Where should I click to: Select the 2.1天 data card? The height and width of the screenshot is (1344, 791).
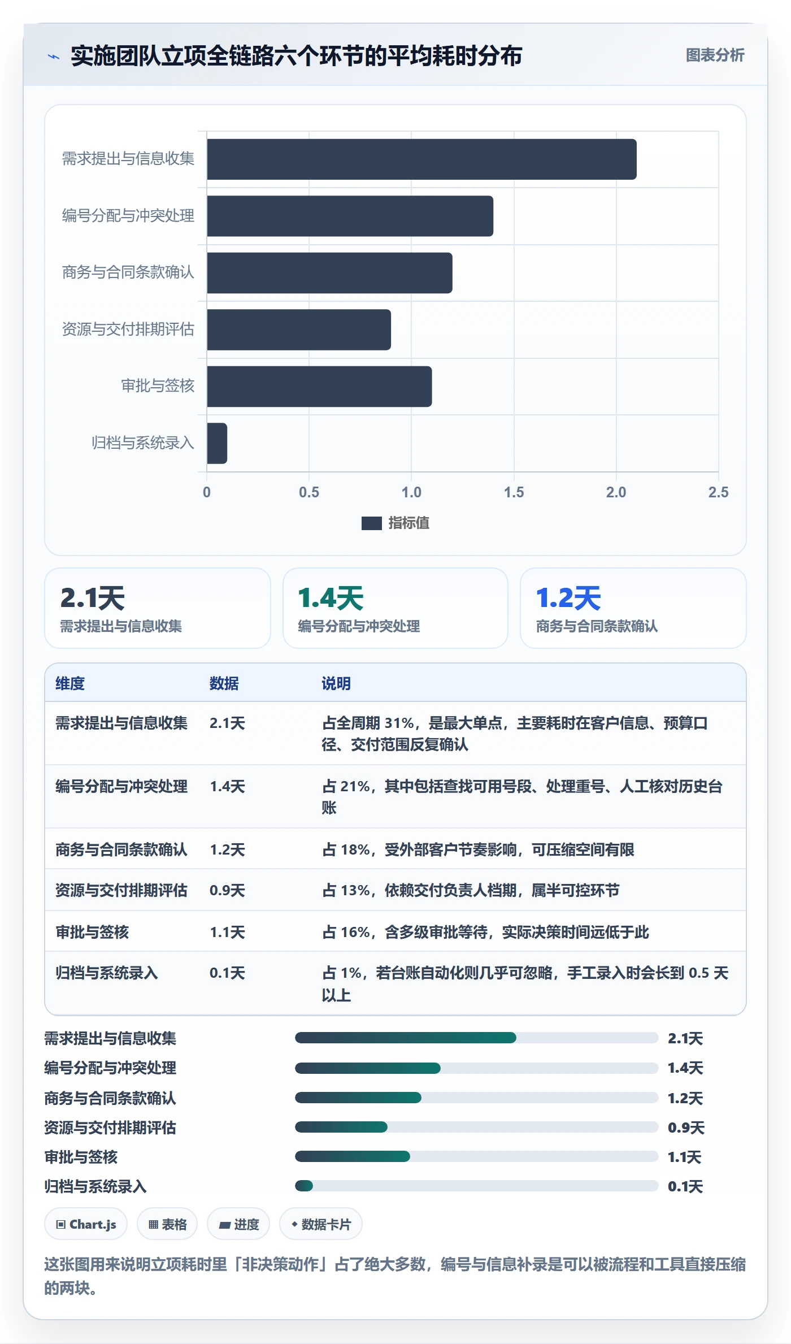pyautogui.click(x=158, y=608)
